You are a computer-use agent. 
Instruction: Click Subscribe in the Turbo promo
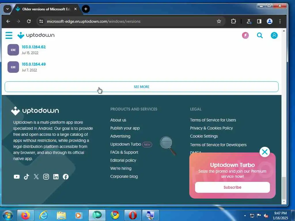[x=232, y=187]
